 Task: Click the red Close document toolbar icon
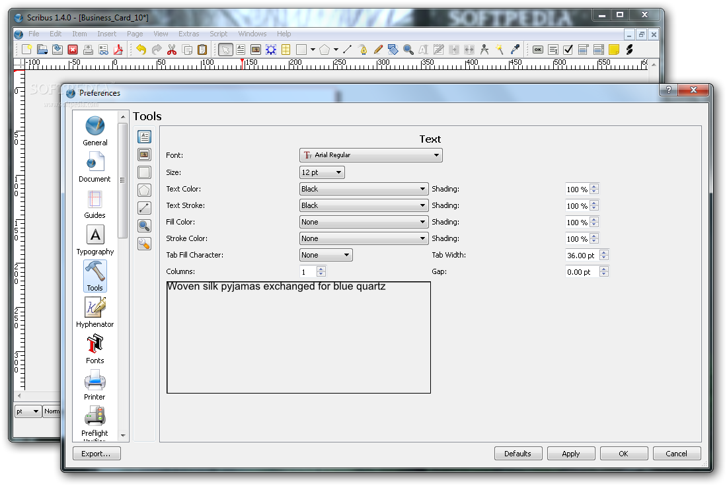(x=73, y=50)
